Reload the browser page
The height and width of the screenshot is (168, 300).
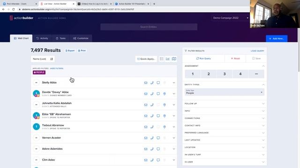tap(14, 9)
